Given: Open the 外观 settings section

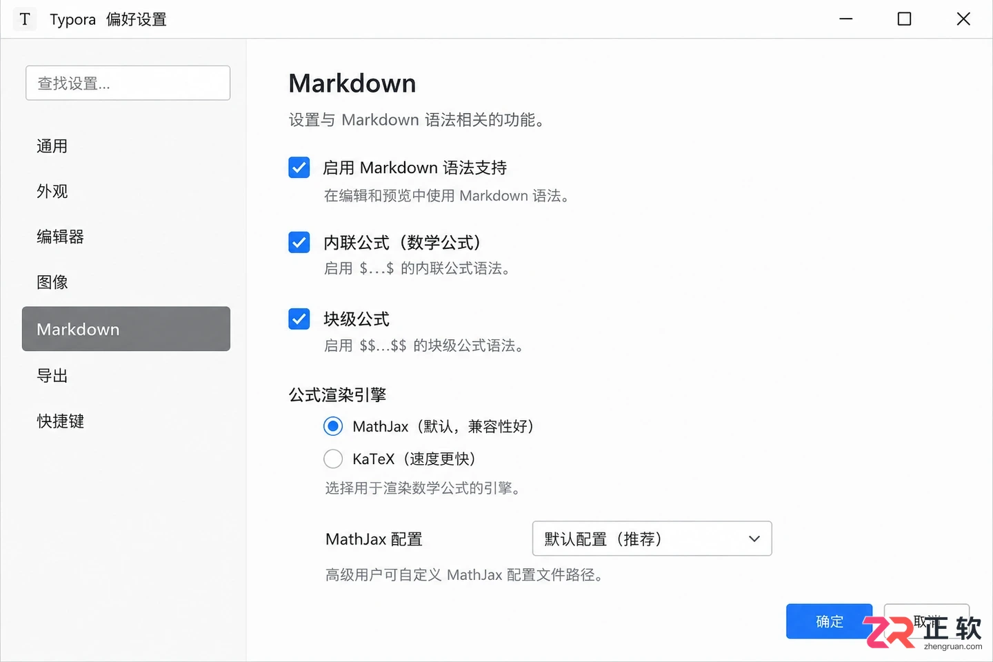Looking at the screenshot, I should tap(52, 191).
